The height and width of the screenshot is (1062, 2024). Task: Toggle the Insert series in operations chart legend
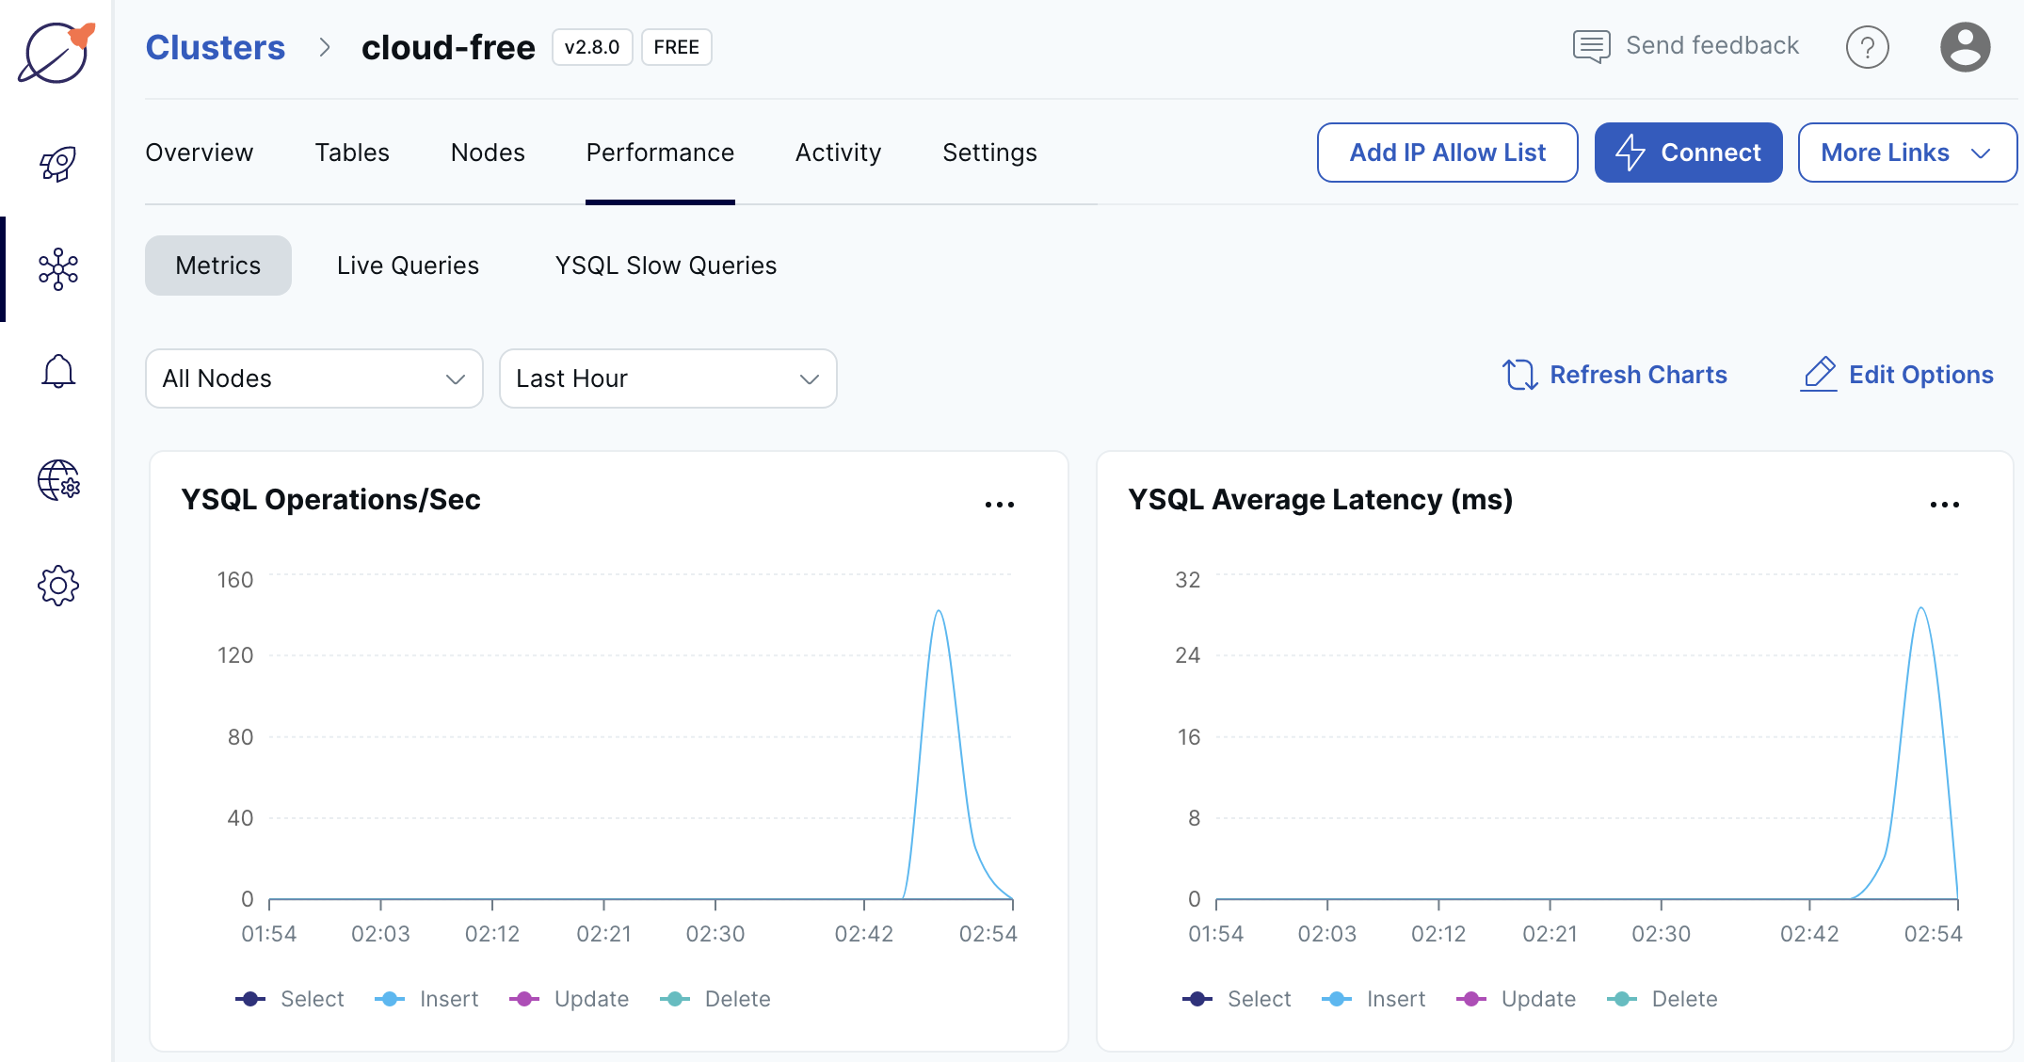click(426, 999)
